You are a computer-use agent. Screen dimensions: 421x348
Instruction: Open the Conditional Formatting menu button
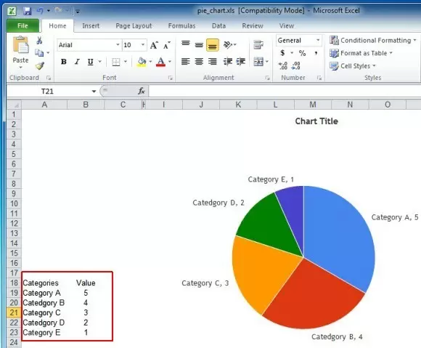pos(372,40)
